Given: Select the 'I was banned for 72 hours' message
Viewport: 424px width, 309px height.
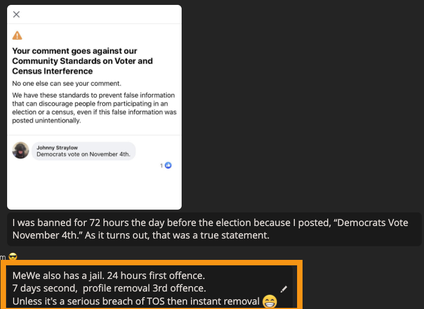Looking at the screenshot, I should click(x=214, y=229).
